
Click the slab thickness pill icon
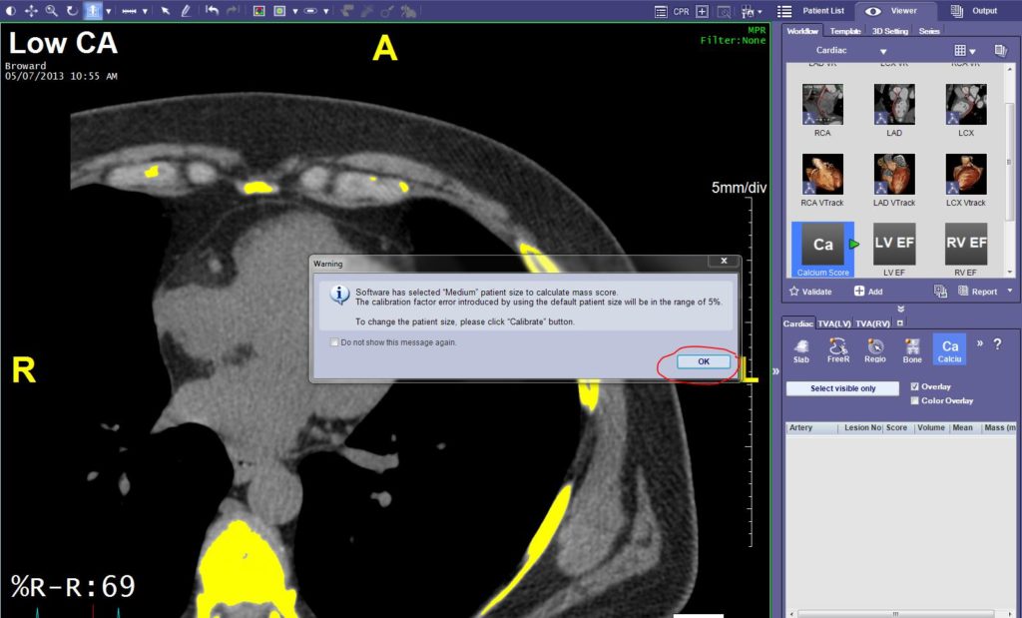point(310,11)
